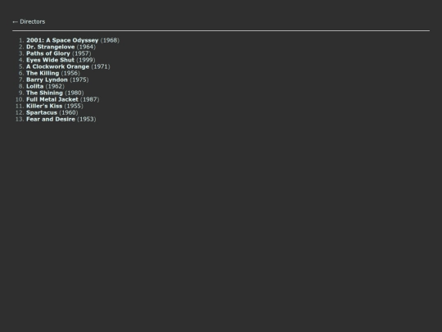Viewport: 442px width, 332px height.
Task: Choose Eyes Wide Shut (1999)
Action: [61, 60]
